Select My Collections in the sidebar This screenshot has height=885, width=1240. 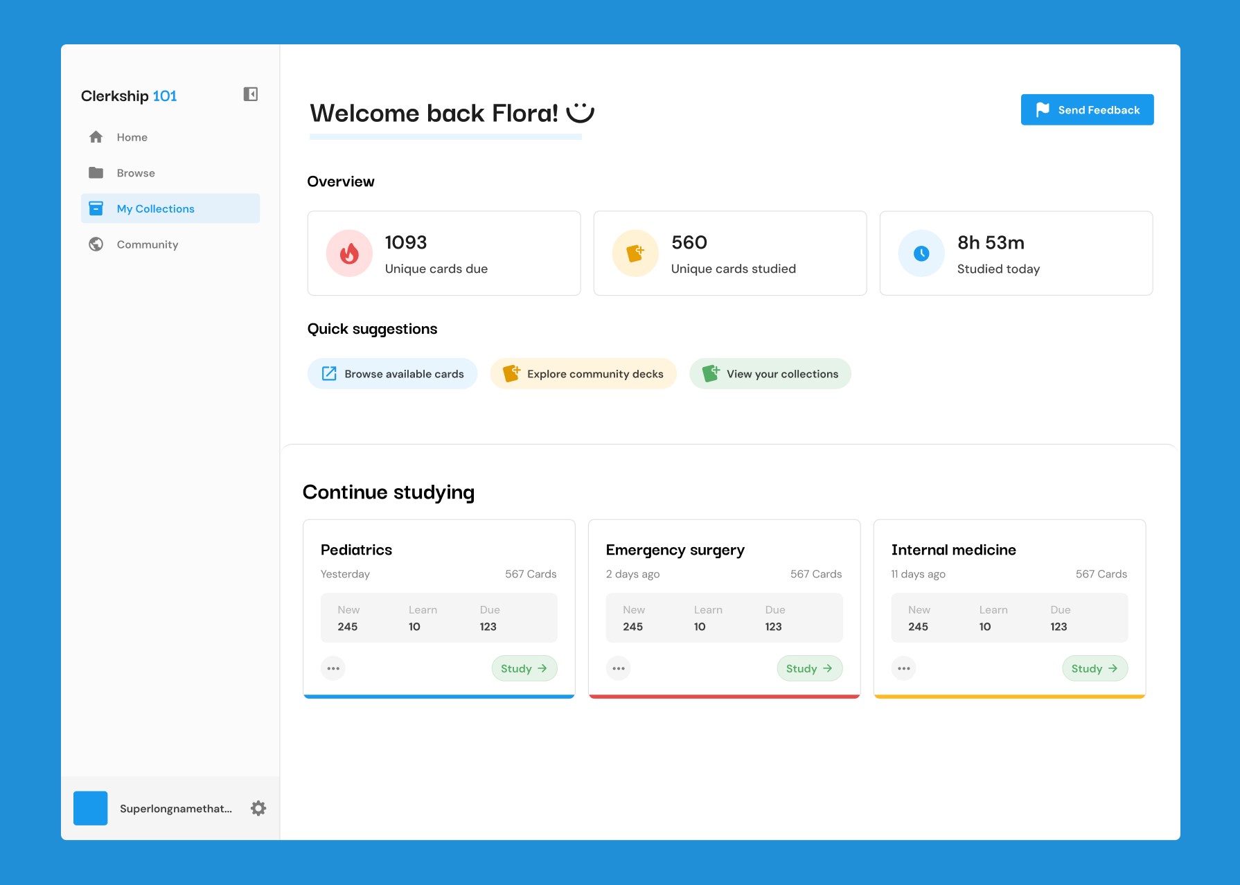[170, 208]
